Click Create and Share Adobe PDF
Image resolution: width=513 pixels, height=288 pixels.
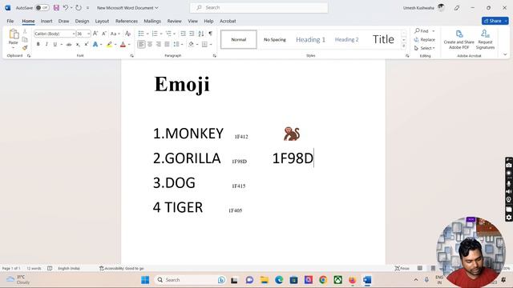[x=458, y=39]
